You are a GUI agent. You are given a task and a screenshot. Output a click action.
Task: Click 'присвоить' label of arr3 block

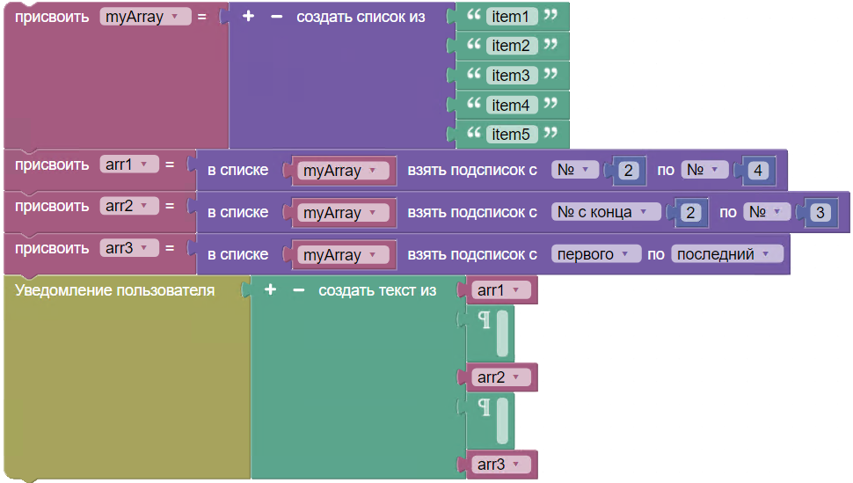pyautogui.click(x=52, y=248)
